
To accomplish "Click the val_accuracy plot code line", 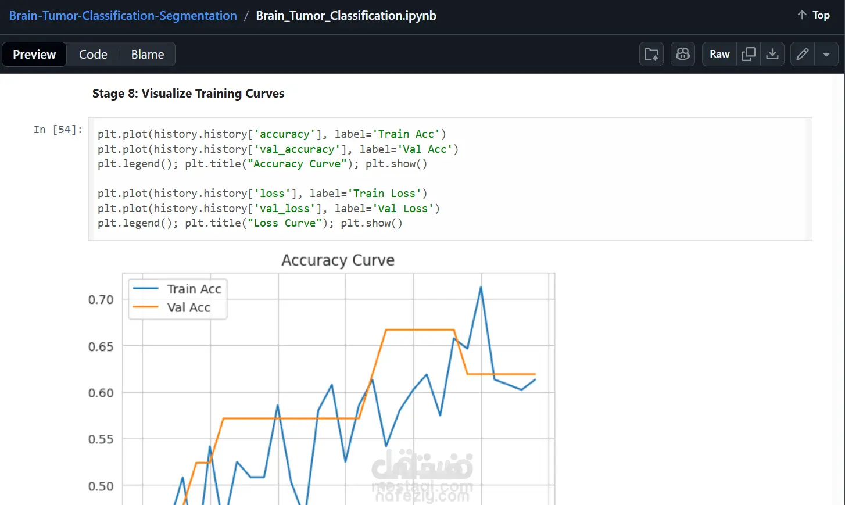I will coord(278,149).
